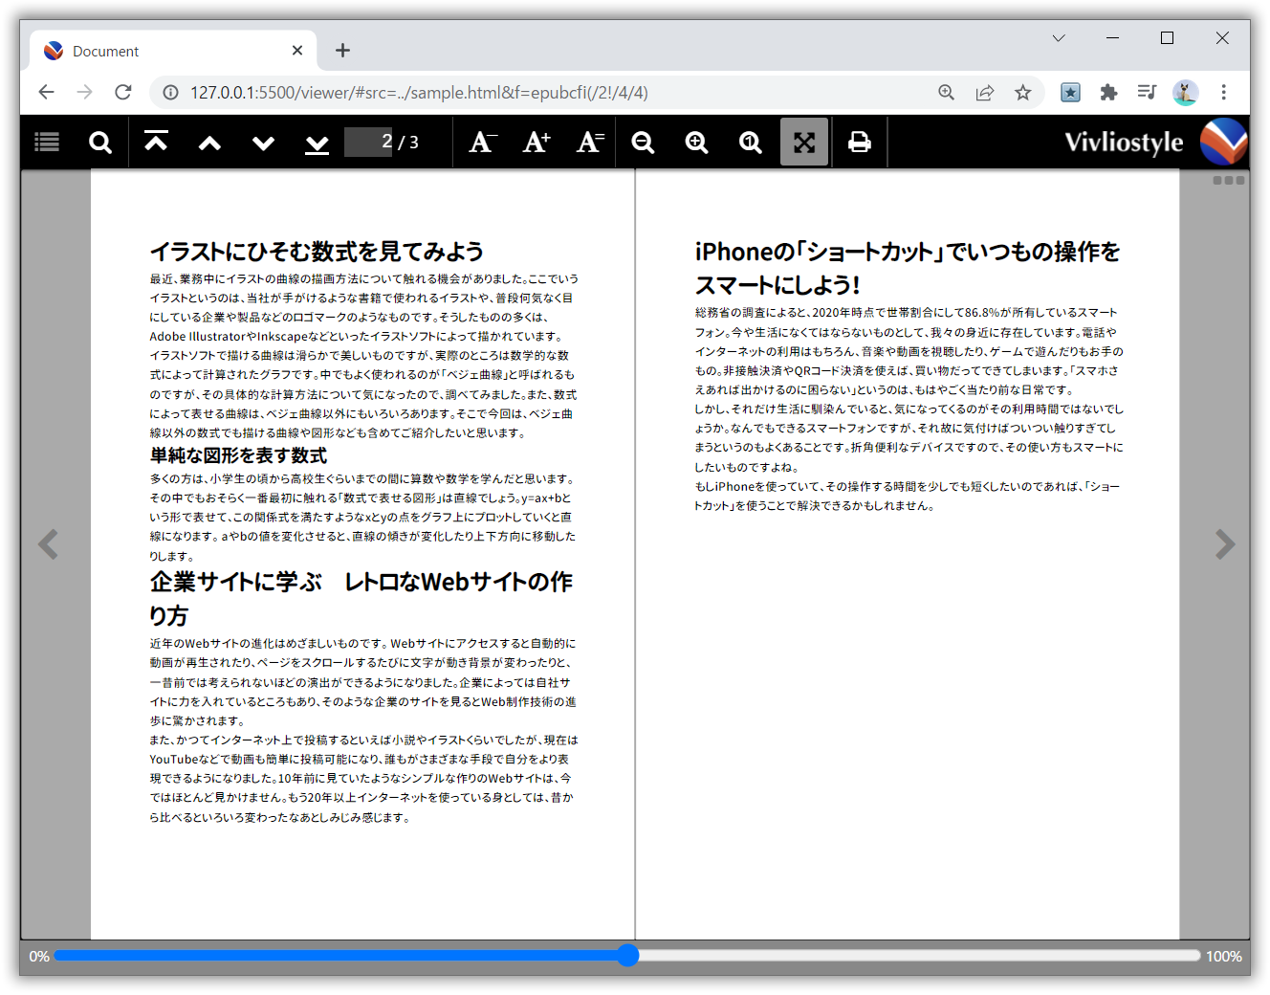Increase the document font size
The height and width of the screenshot is (995, 1270).
coord(536,142)
